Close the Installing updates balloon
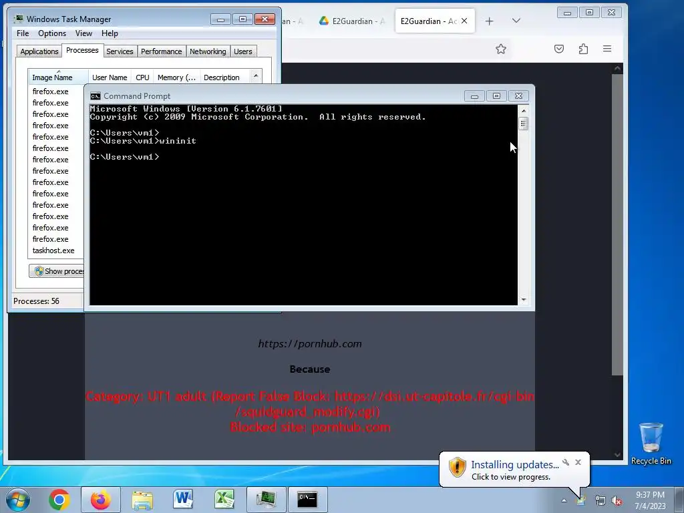The height and width of the screenshot is (513, 684). [x=578, y=462]
